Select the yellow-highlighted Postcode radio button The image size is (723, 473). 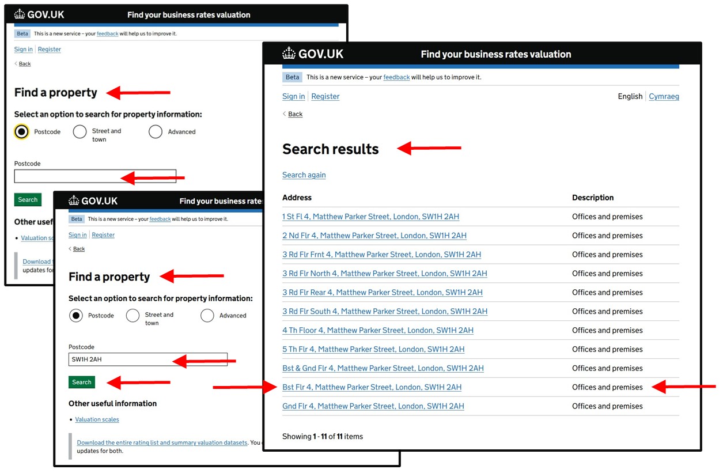pos(21,132)
